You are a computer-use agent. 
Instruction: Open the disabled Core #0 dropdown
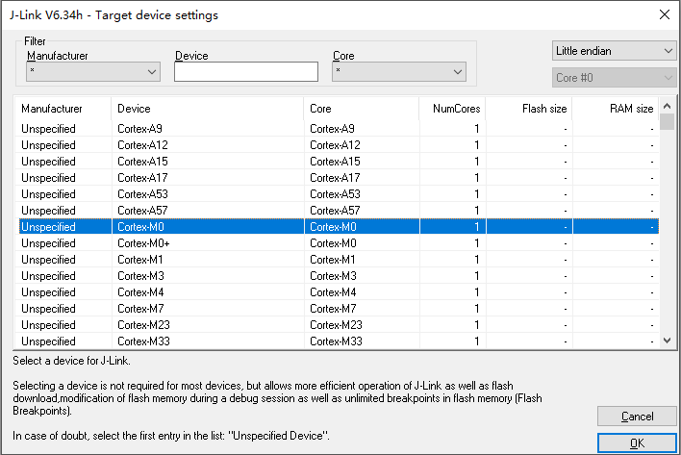tap(614, 78)
